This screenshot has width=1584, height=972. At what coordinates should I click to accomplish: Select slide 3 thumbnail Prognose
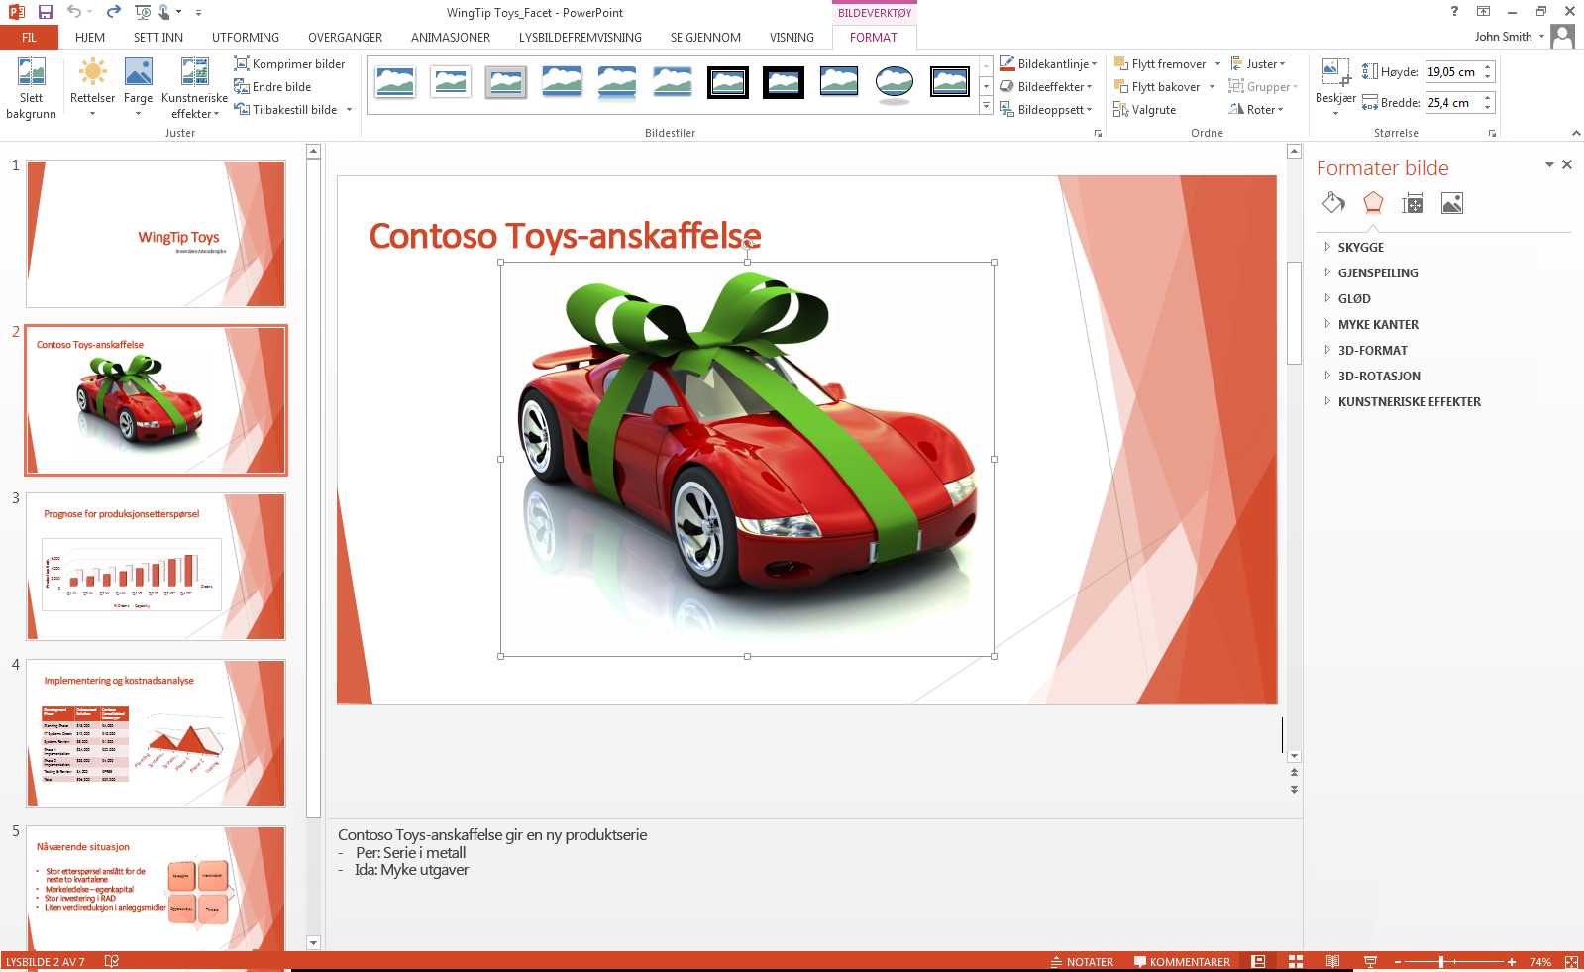point(156,567)
